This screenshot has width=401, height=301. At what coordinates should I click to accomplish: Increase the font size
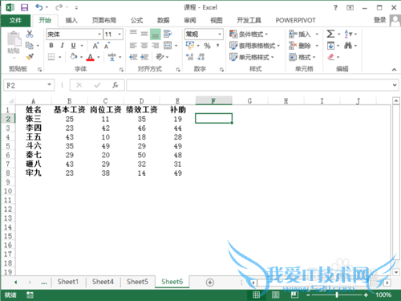95,46
